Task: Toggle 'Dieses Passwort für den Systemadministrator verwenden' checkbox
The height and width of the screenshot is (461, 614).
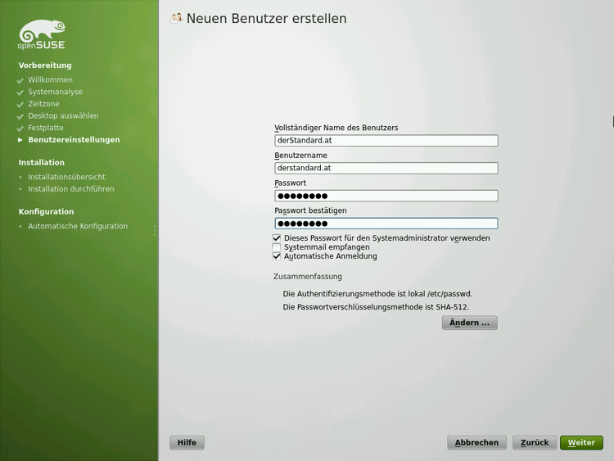Action: pyautogui.click(x=277, y=238)
